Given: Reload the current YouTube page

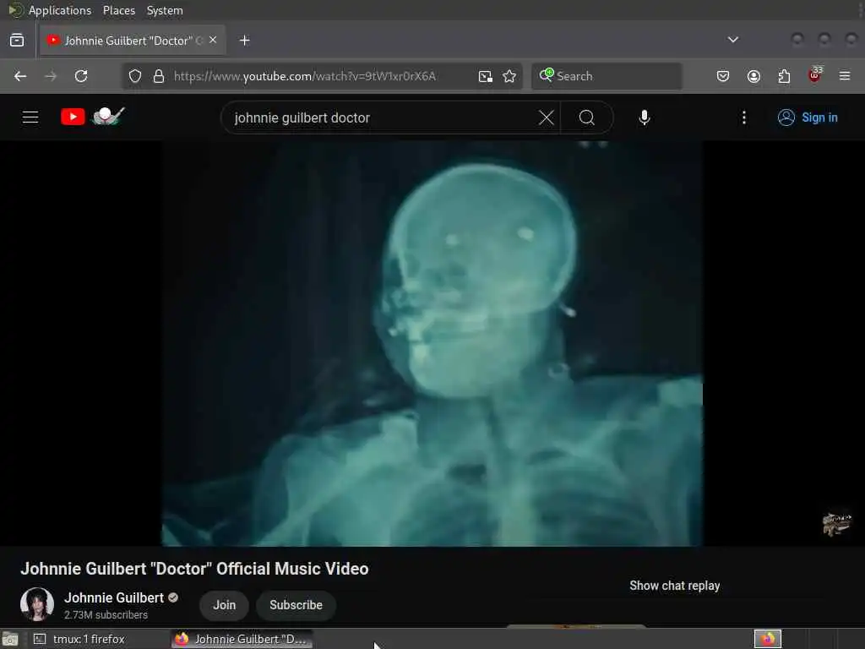Looking at the screenshot, I should pyautogui.click(x=81, y=76).
